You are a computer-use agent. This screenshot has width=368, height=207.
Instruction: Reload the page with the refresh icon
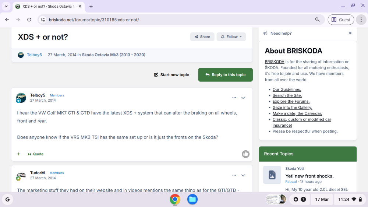click(x=29, y=20)
